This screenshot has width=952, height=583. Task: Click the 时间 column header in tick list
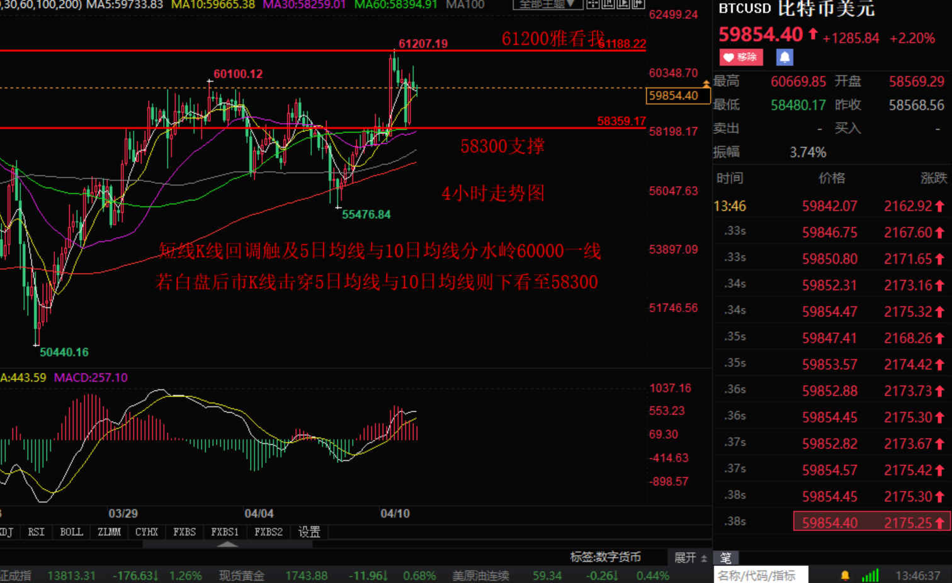[730, 179]
